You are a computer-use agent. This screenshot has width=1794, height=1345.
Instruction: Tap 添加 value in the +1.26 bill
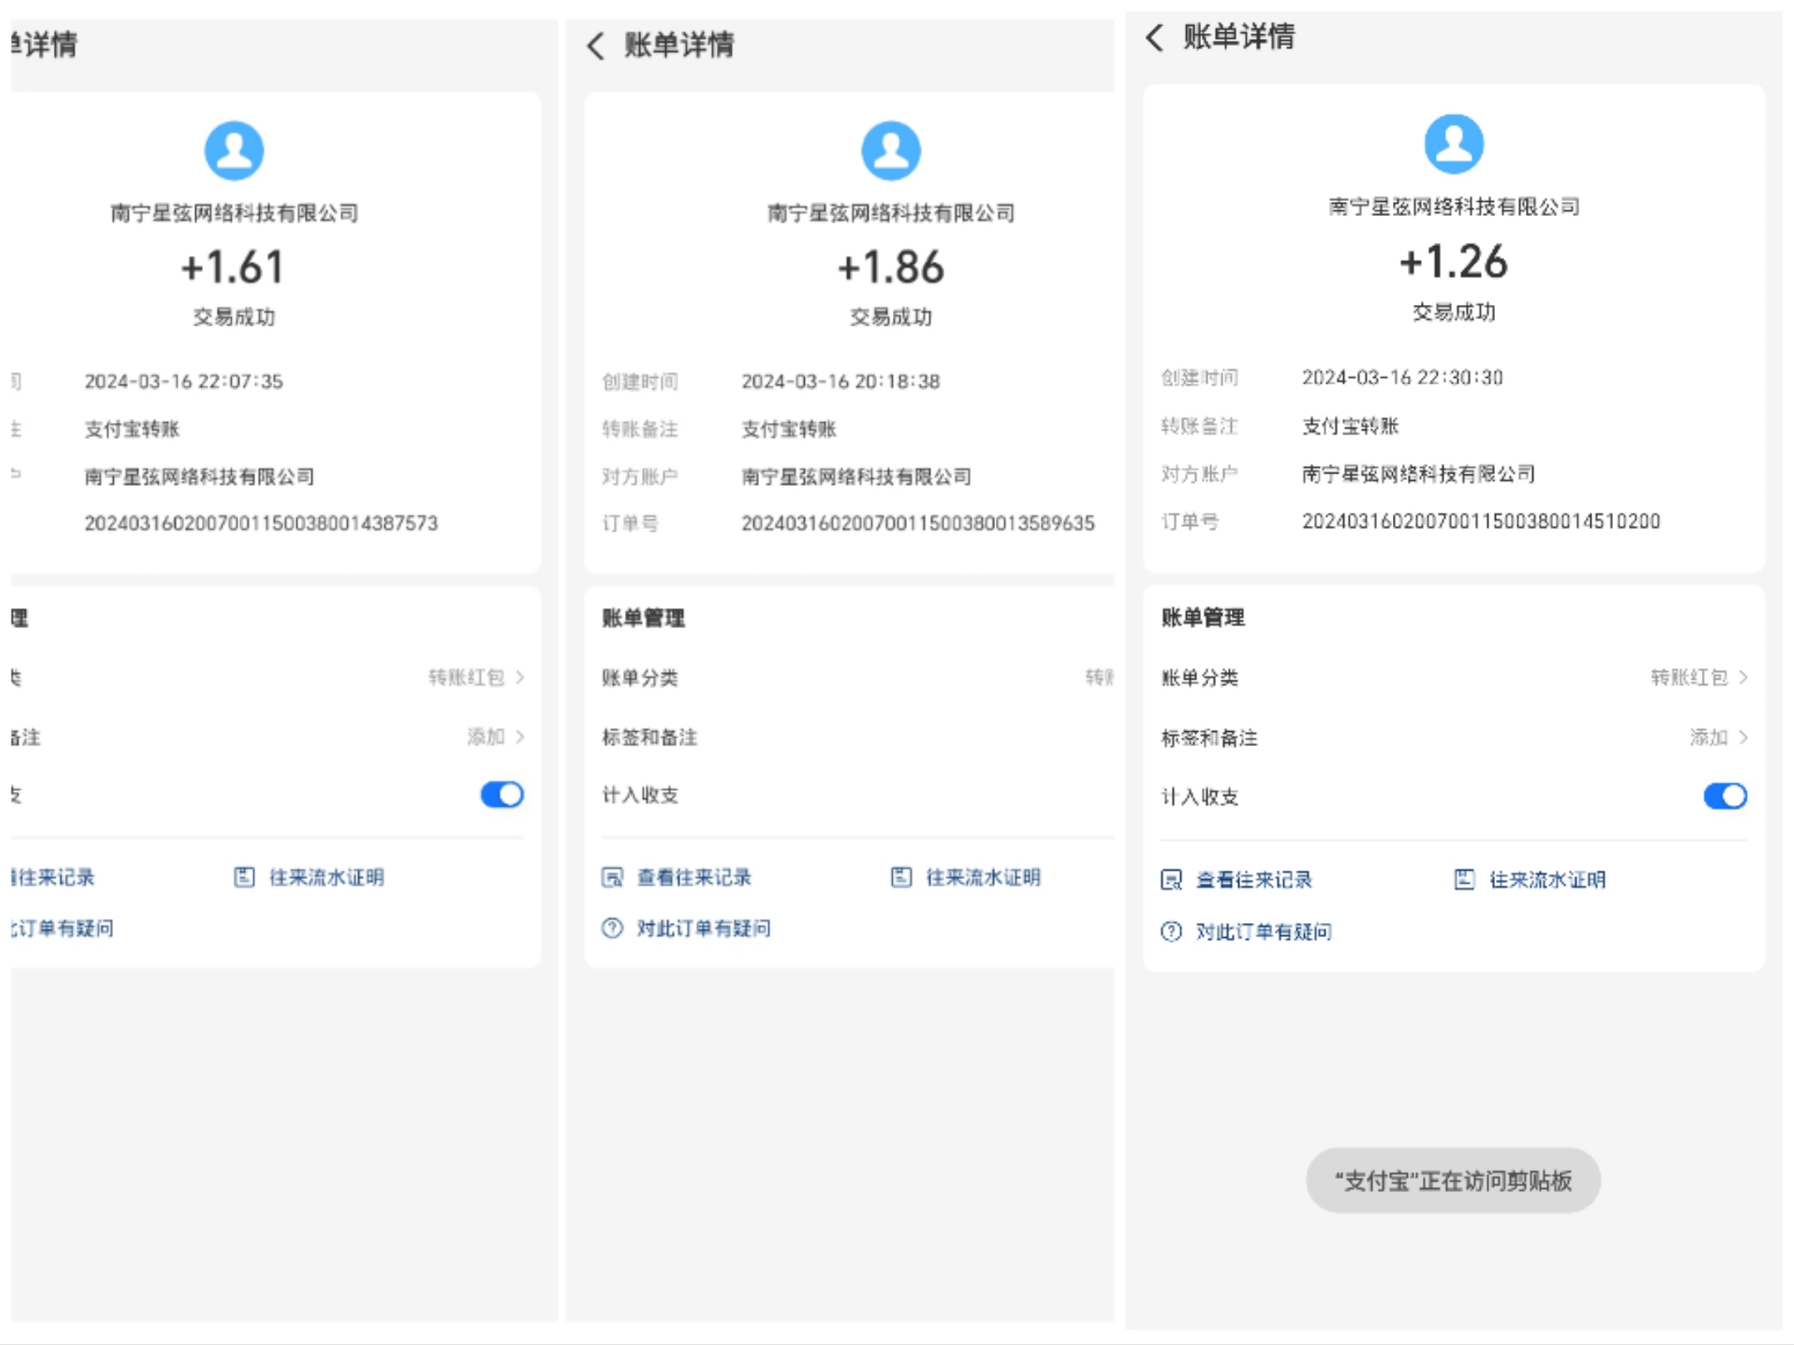click(x=1709, y=737)
